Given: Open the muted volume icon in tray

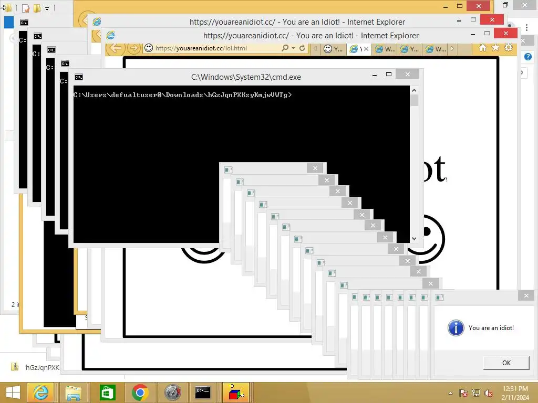Looking at the screenshot, I should click(x=488, y=393).
